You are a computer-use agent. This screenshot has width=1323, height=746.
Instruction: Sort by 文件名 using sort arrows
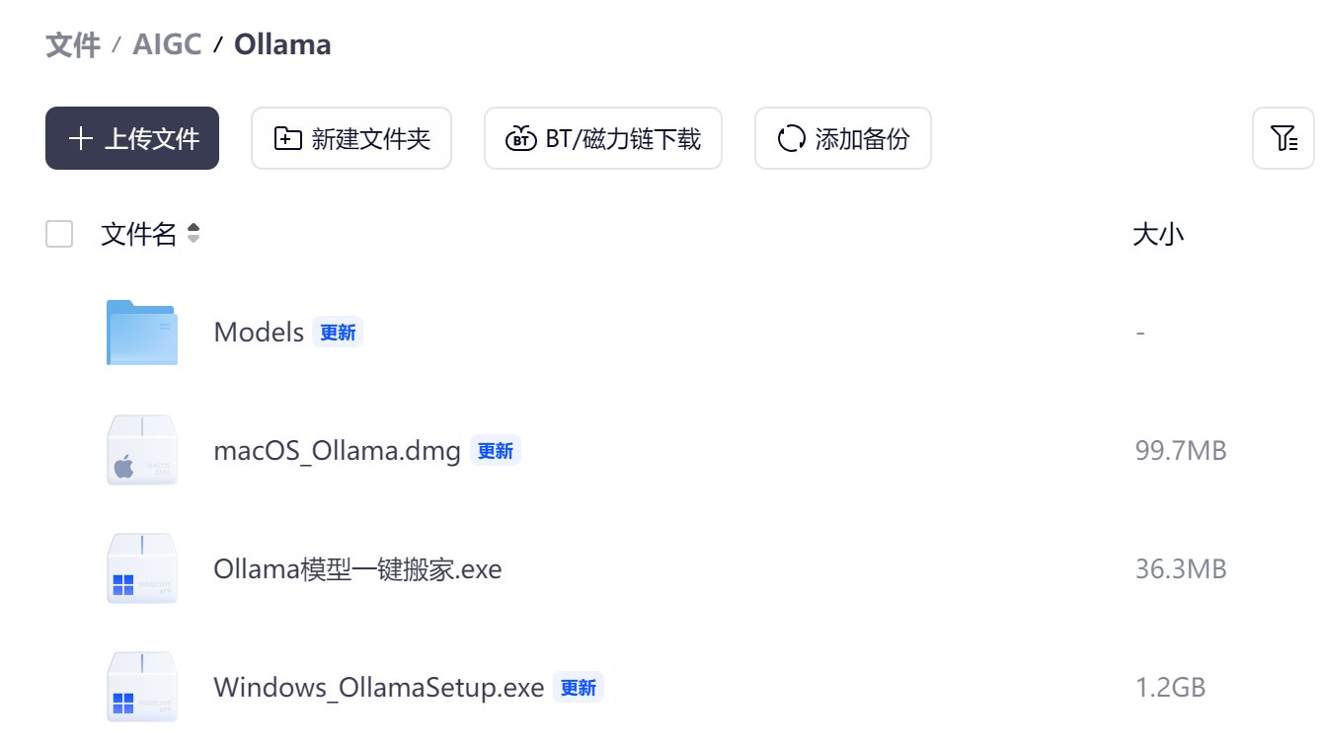194,234
